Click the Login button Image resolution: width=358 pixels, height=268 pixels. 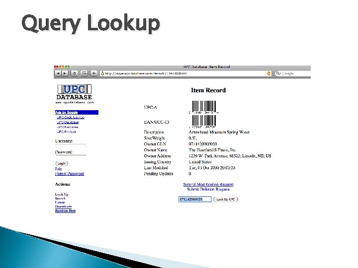tap(62, 163)
